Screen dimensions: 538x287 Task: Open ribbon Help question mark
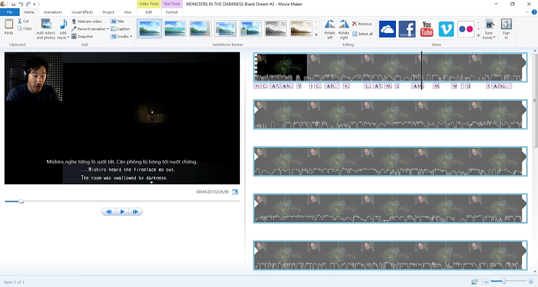point(535,12)
